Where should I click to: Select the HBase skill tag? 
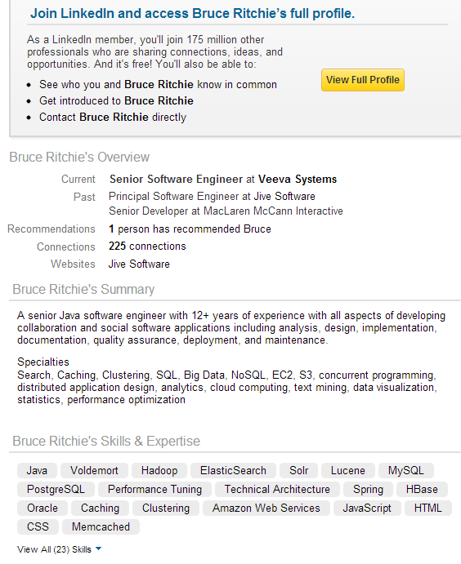[x=422, y=489]
